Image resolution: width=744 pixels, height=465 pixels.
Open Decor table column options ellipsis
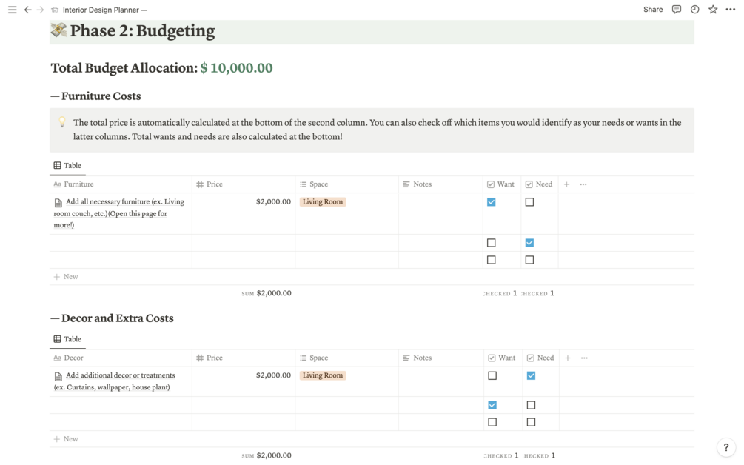point(584,358)
